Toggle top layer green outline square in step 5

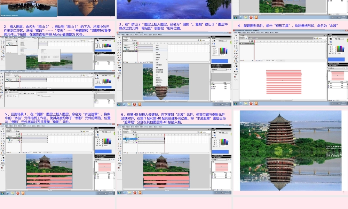tap(20, 136)
